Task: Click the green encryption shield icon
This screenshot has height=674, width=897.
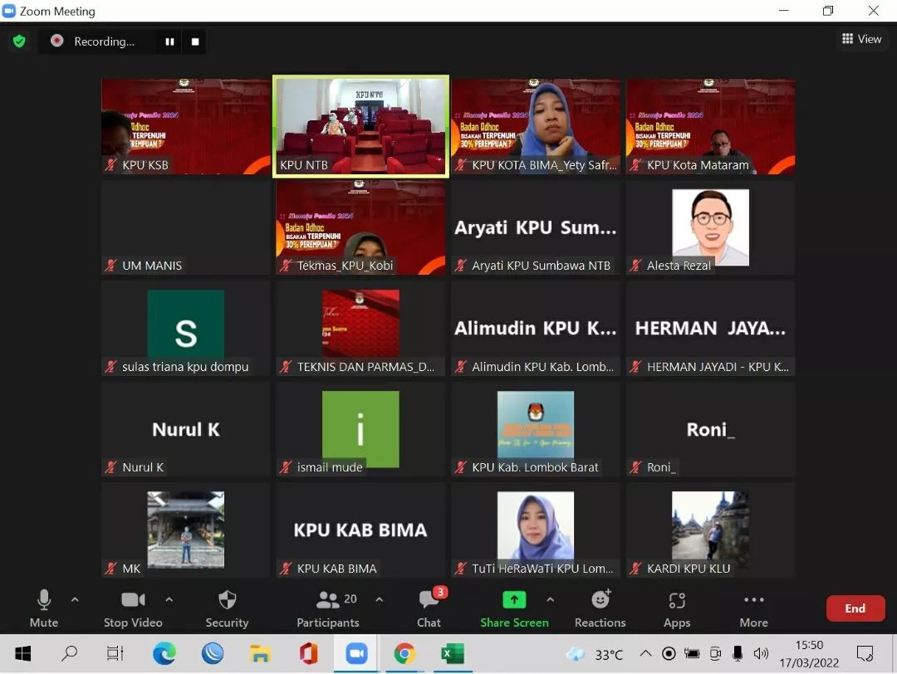Action: point(19,42)
